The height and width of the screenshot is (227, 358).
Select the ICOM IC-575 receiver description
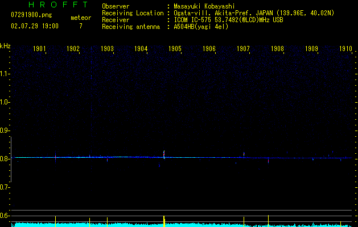[x=228, y=20]
